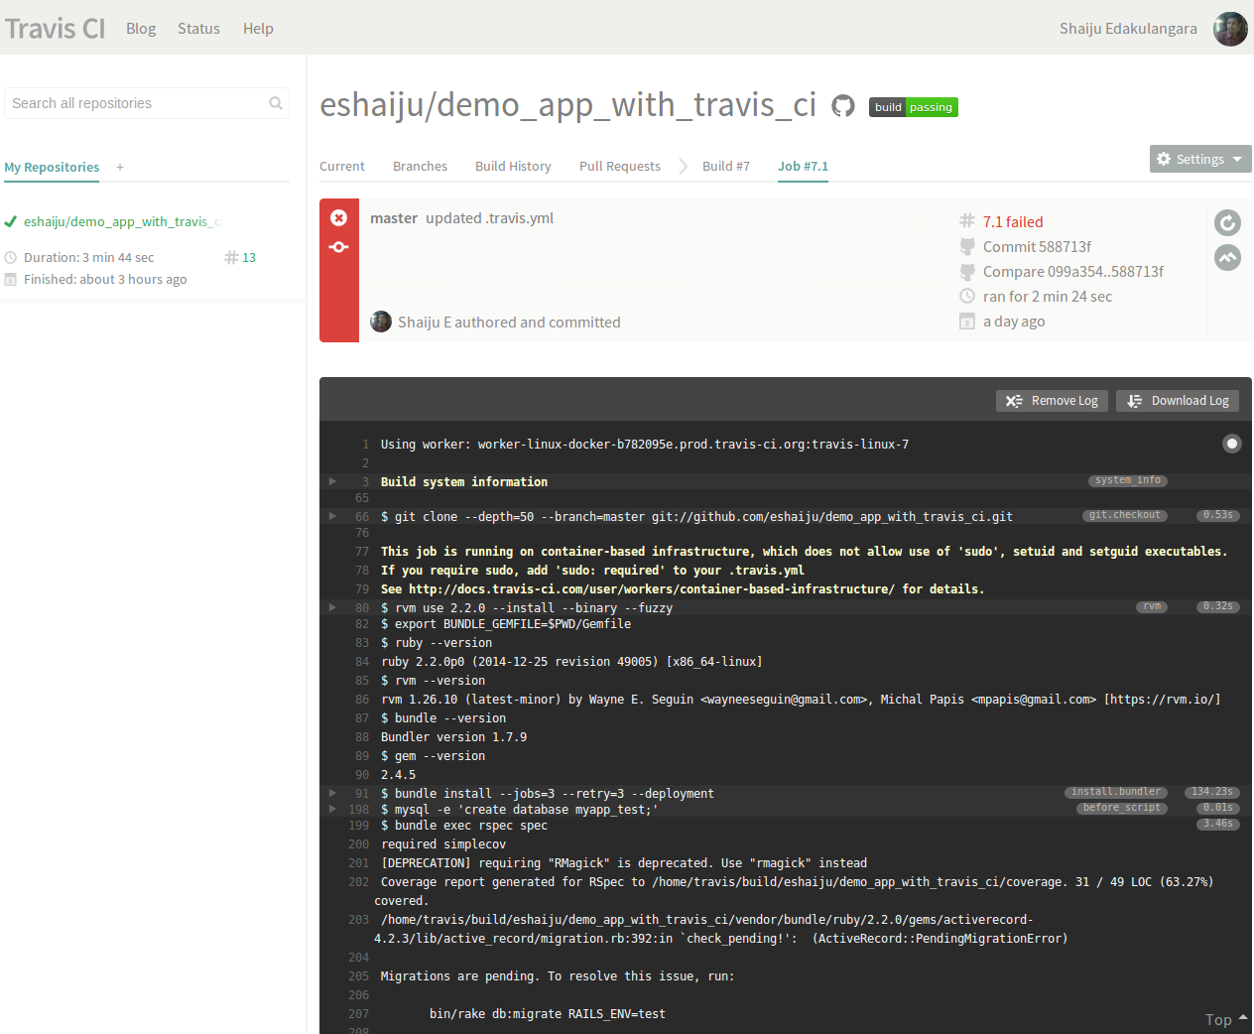Click the restart job icon
The width and height of the screenshot is (1254, 1034).
tap(1227, 223)
